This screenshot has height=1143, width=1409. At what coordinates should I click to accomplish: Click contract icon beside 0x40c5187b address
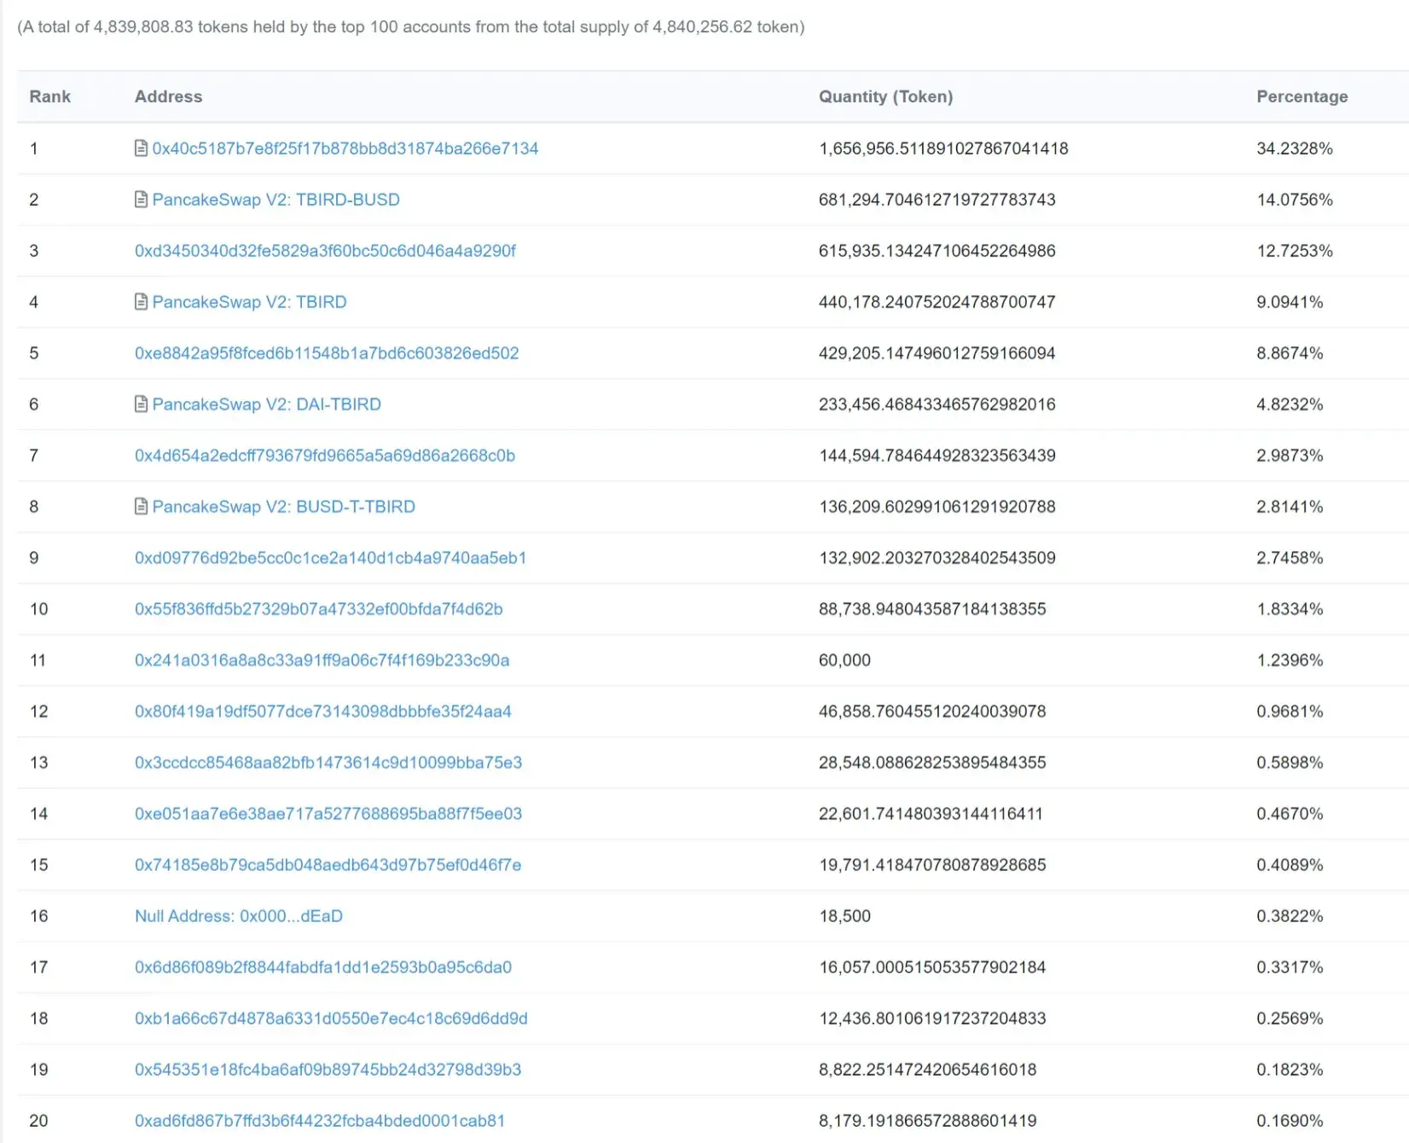point(142,148)
